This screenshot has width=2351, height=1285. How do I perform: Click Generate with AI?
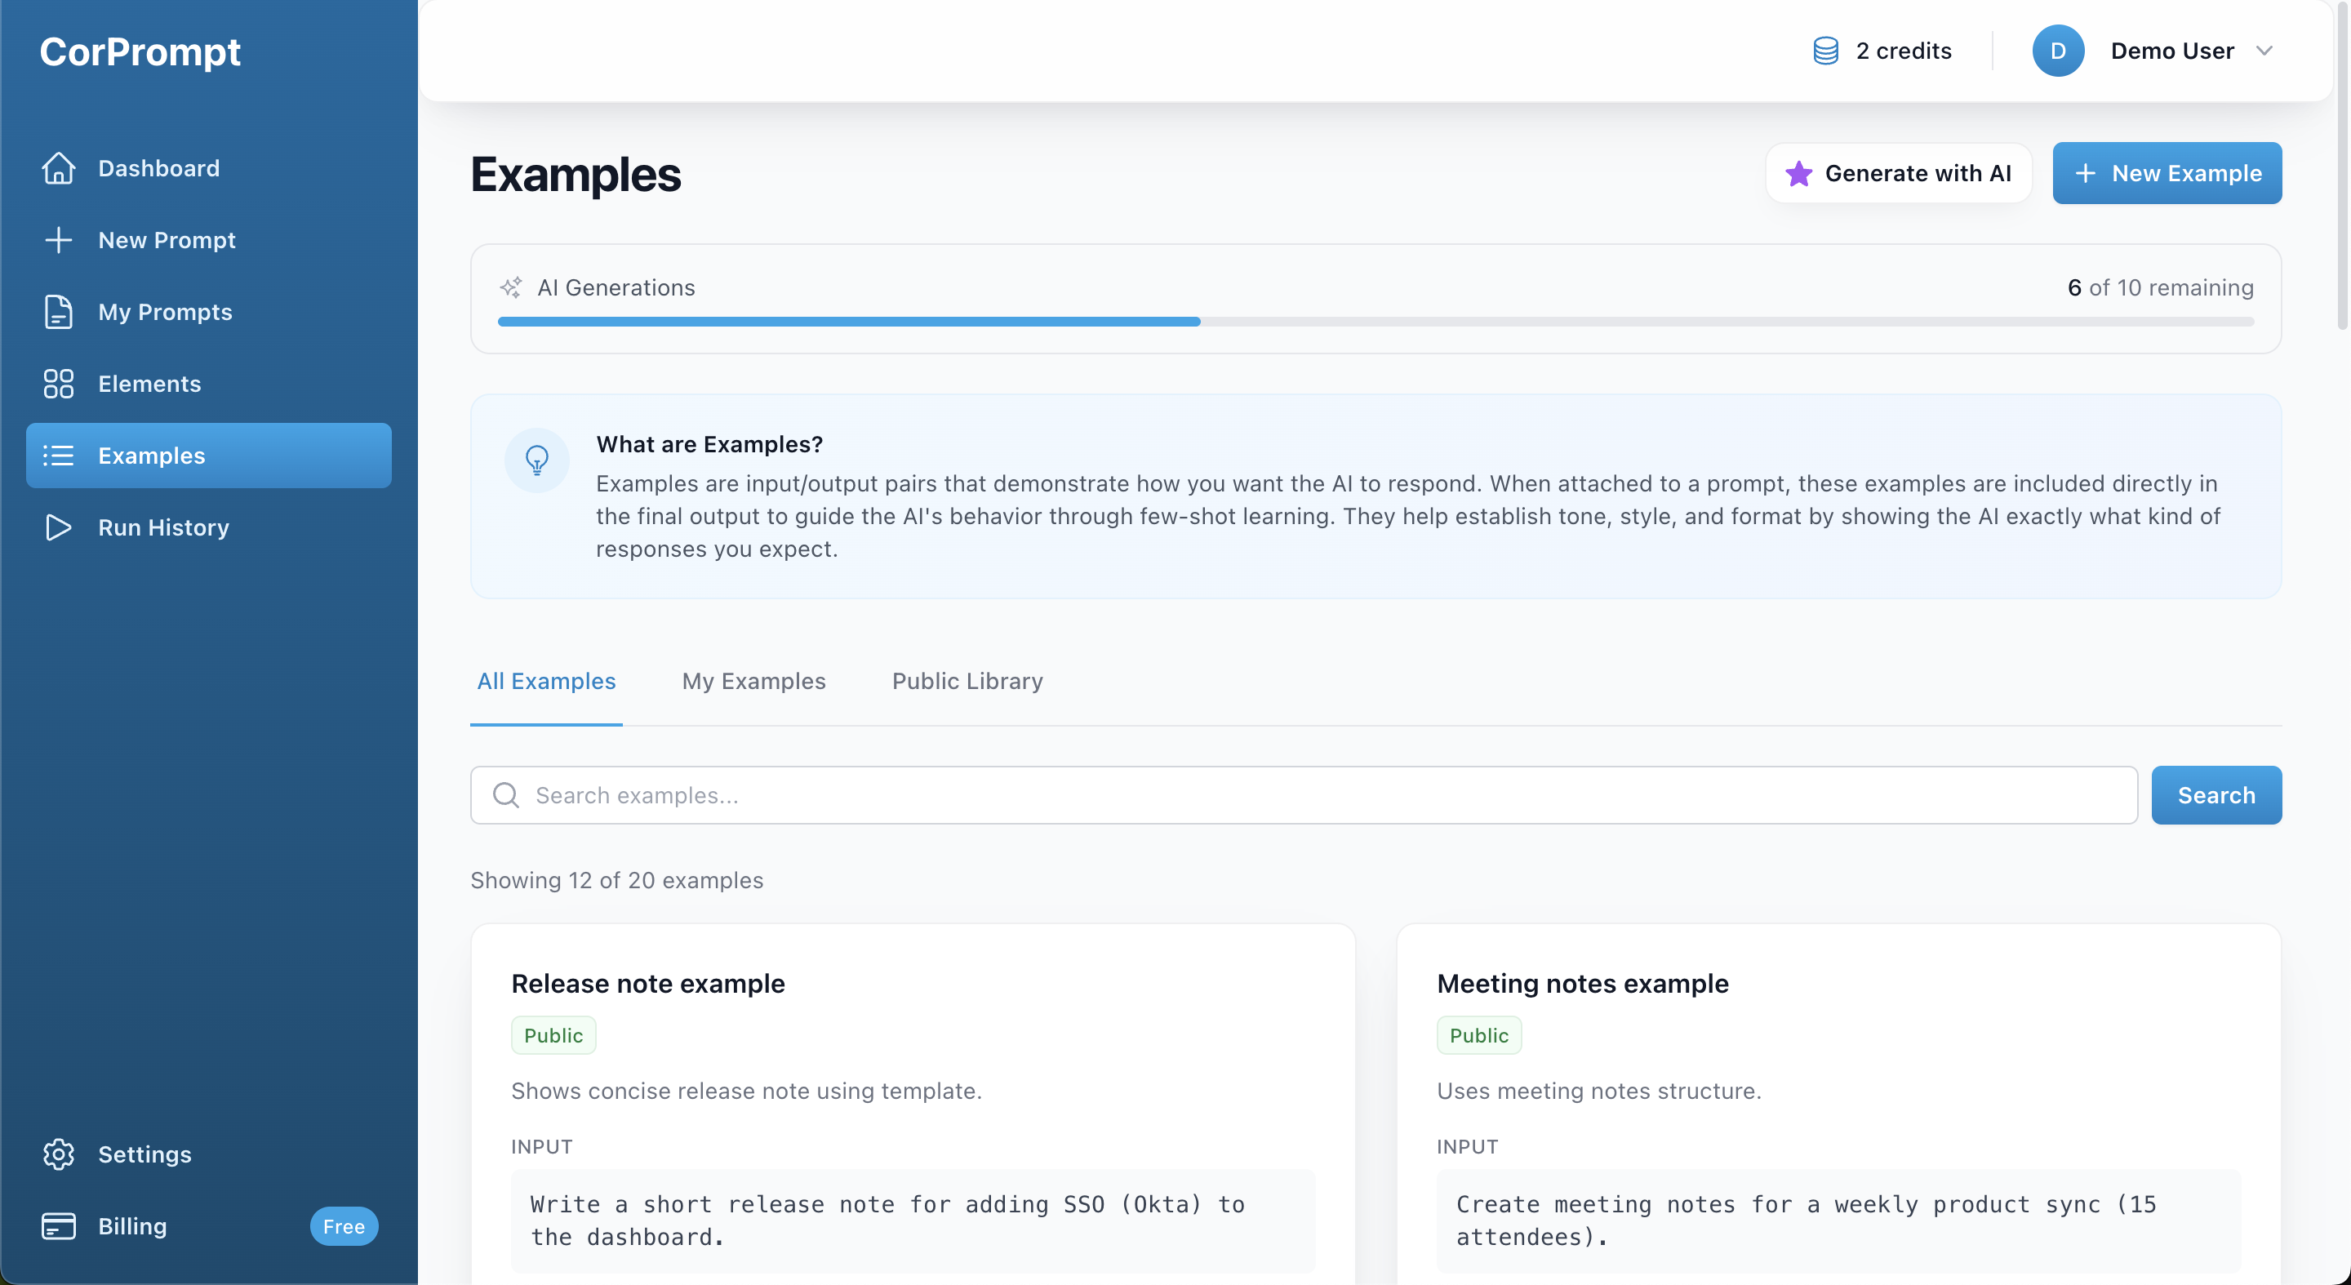tap(1900, 172)
